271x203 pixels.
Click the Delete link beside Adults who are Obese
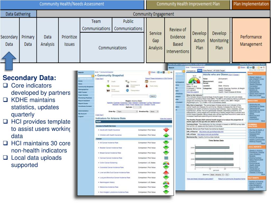pyautogui.click(x=236, y=75)
